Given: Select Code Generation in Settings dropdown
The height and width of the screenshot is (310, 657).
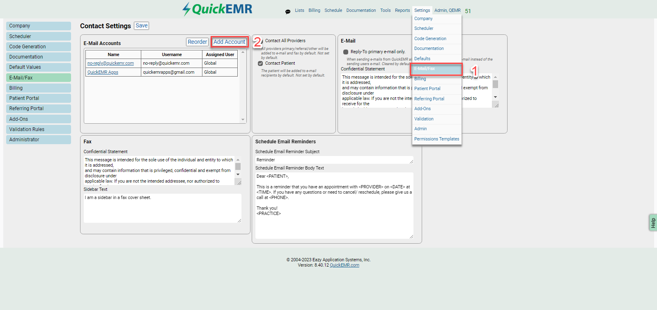Looking at the screenshot, I should click(437, 39).
